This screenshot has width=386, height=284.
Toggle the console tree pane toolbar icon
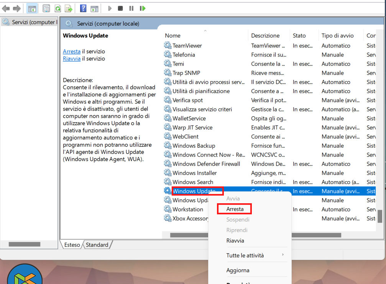(x=32, y=8)
